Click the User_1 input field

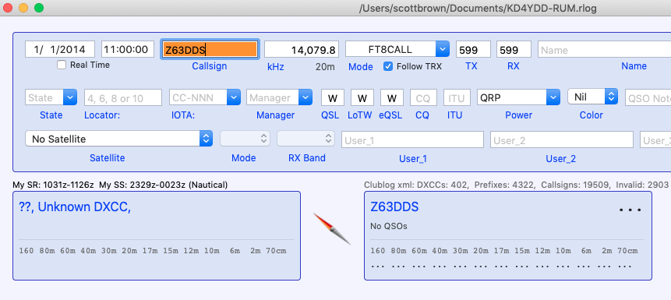coord(412,139)
